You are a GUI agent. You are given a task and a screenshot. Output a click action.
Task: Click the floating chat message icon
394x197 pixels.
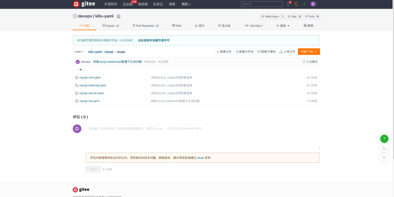pos(384,158)
